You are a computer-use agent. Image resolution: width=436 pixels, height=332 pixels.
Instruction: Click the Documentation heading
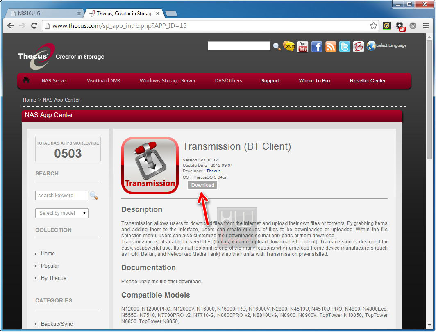pyautogui.click(x=148, y=268)
